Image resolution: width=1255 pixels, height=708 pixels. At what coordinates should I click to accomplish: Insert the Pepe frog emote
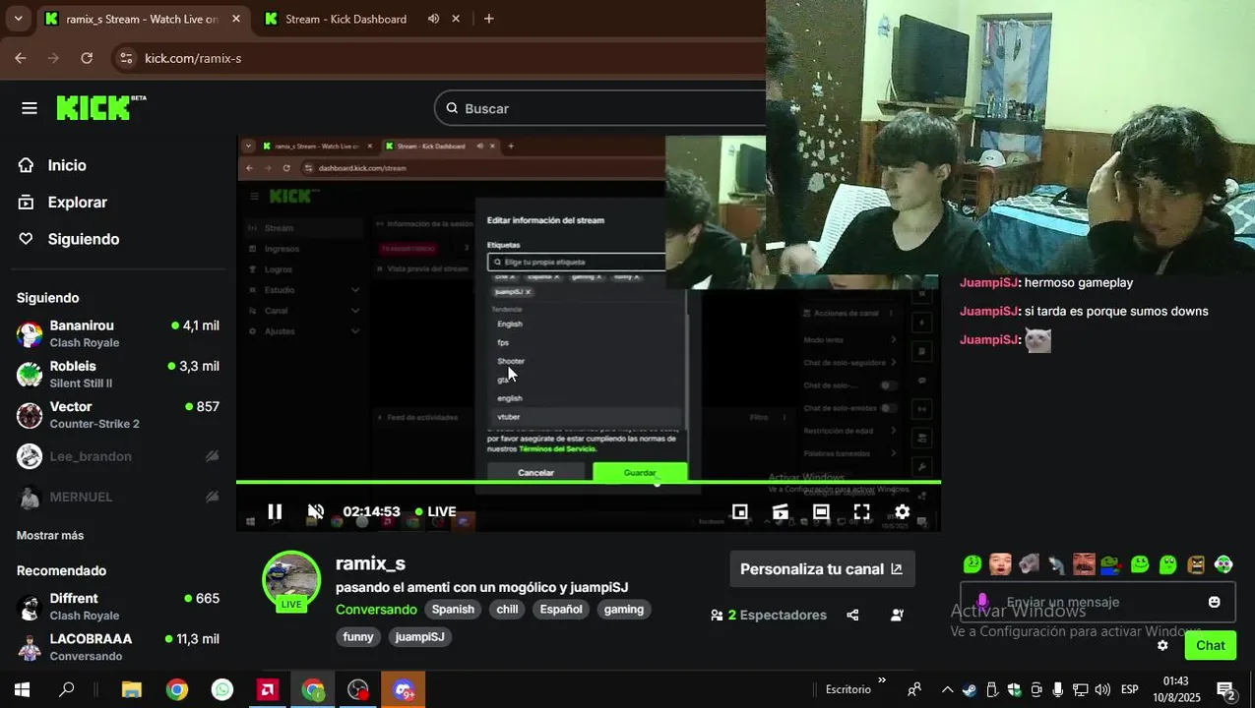[1111, 564]
